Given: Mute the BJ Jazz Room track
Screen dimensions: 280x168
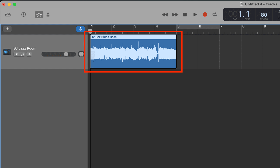Looking at the screenshot, I should (x=17, y=54).
